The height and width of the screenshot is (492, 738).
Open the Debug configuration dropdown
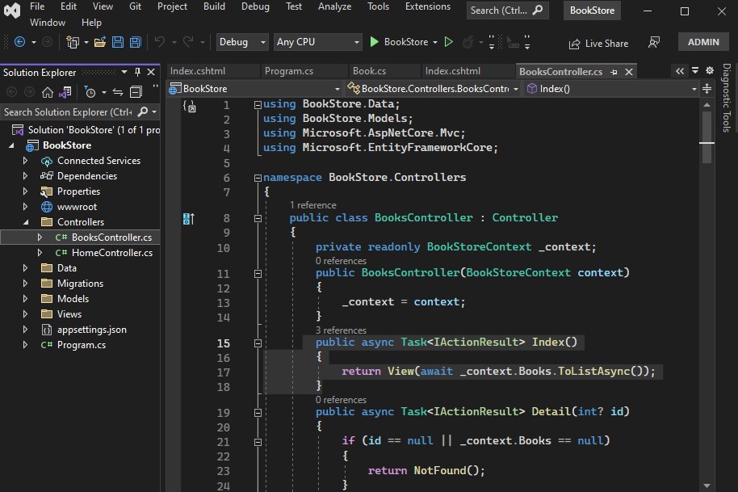tap(243, 42)
